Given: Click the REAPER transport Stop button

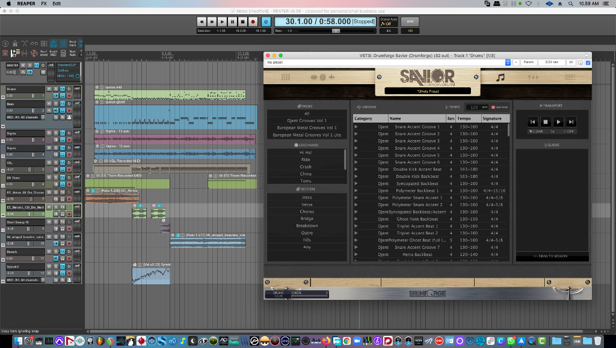Looking at the screenshot, I should pyautogui.click(x=243, y=22).
